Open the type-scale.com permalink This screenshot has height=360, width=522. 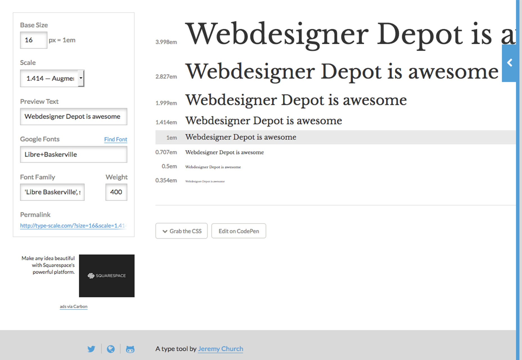pyautogui.click(x=73, y=226)
